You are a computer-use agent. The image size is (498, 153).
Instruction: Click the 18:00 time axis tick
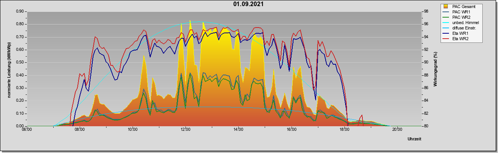click(344, 130)
